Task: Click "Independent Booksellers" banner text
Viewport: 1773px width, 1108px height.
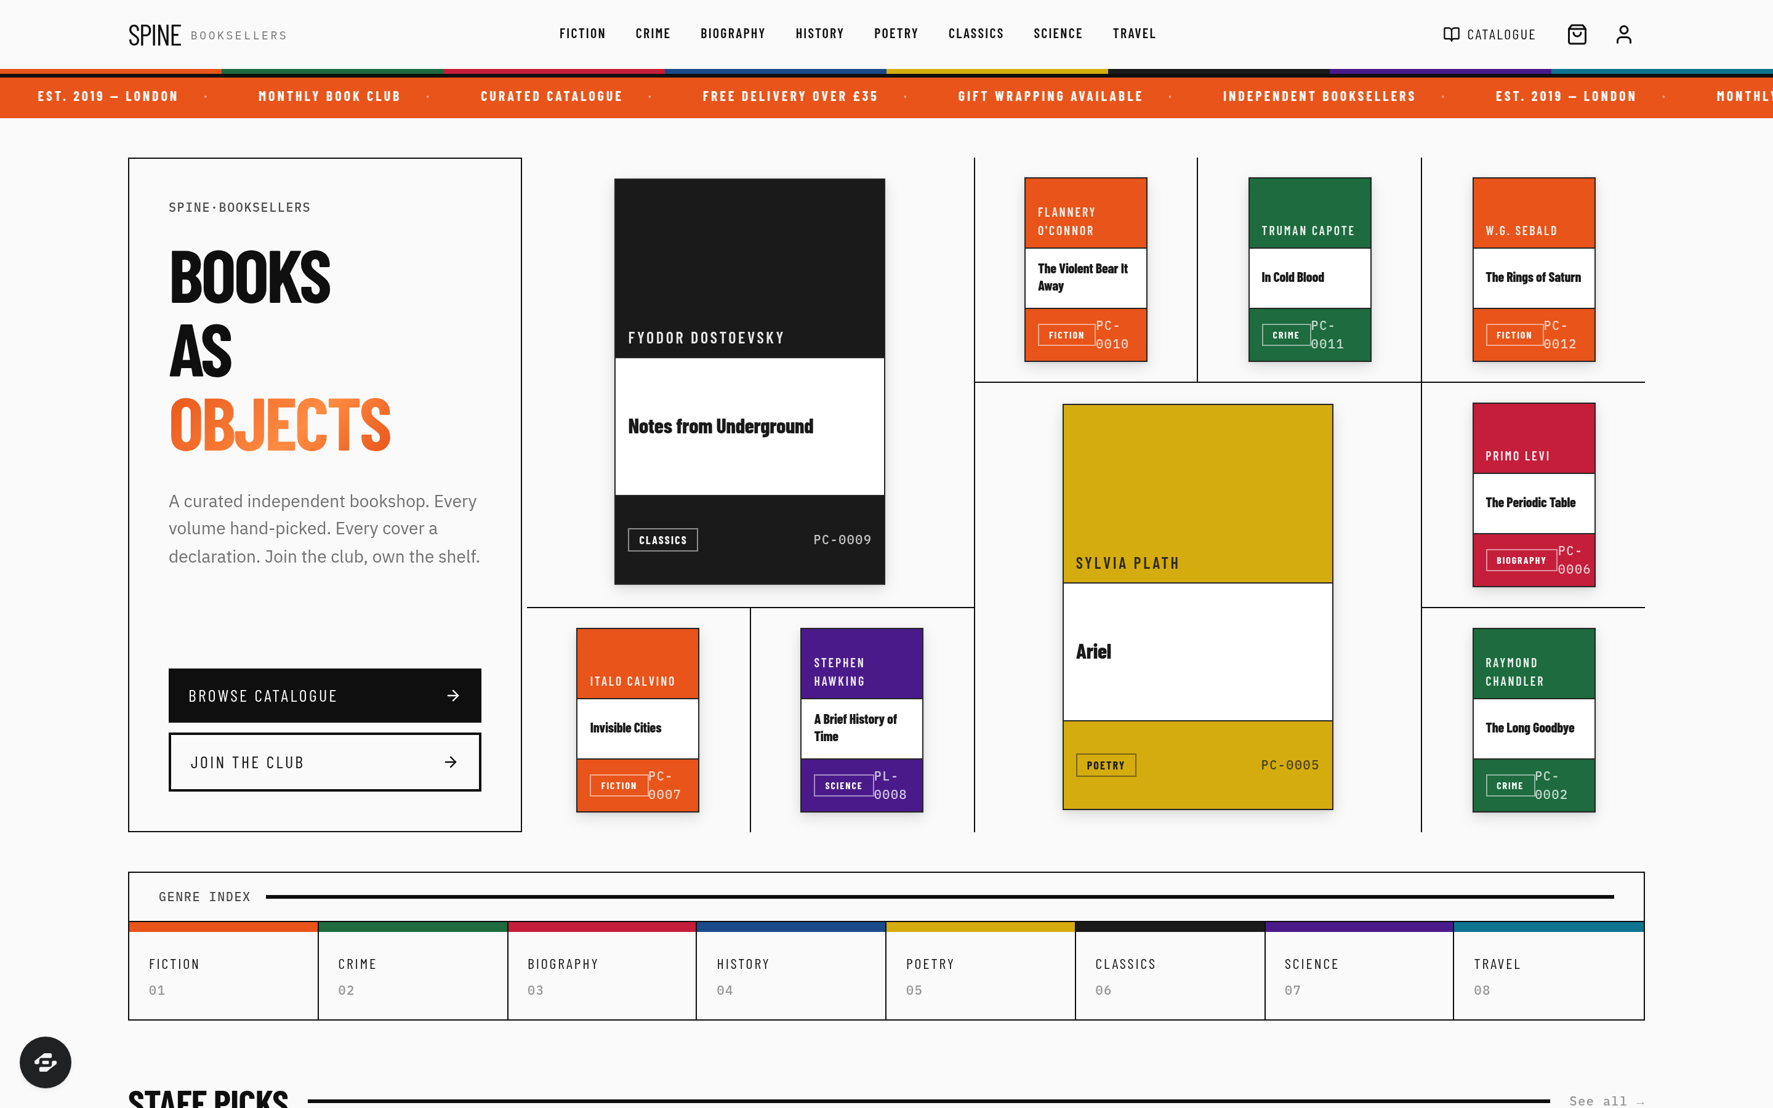Action: pyautogui.click(x=1319, y=97)
